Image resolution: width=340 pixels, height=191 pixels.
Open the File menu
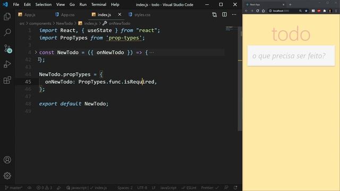(x=16, y=4)
